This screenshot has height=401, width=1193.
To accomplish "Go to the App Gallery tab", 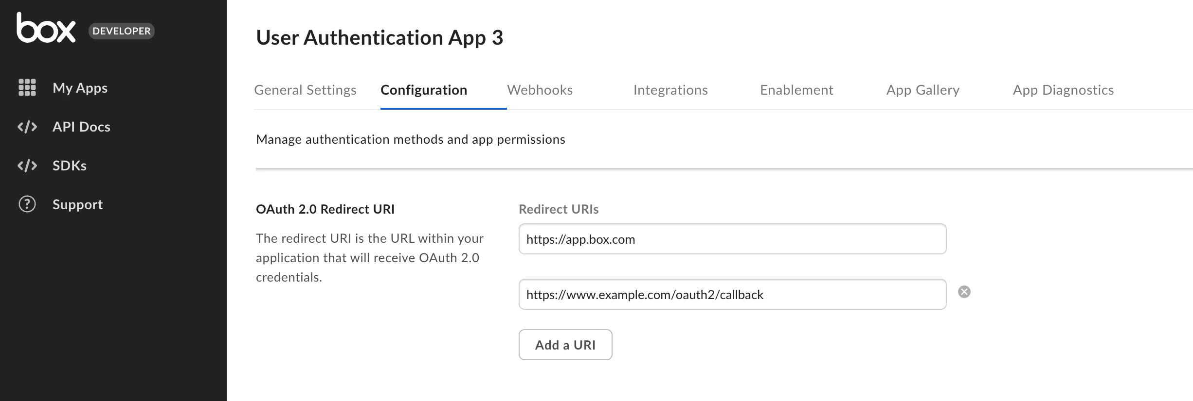I will (923, 90).
